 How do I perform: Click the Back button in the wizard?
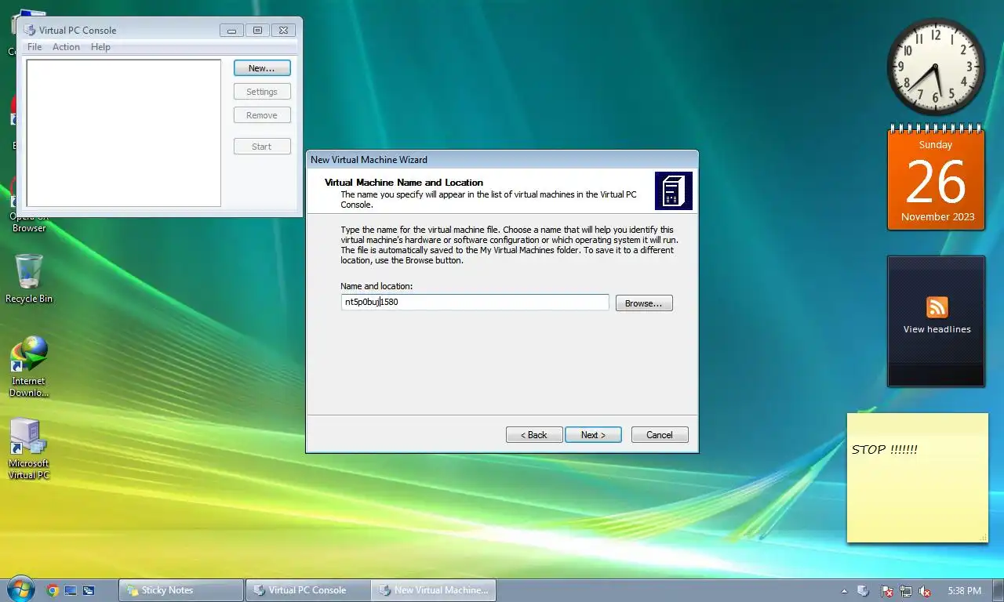pos(534,435)
